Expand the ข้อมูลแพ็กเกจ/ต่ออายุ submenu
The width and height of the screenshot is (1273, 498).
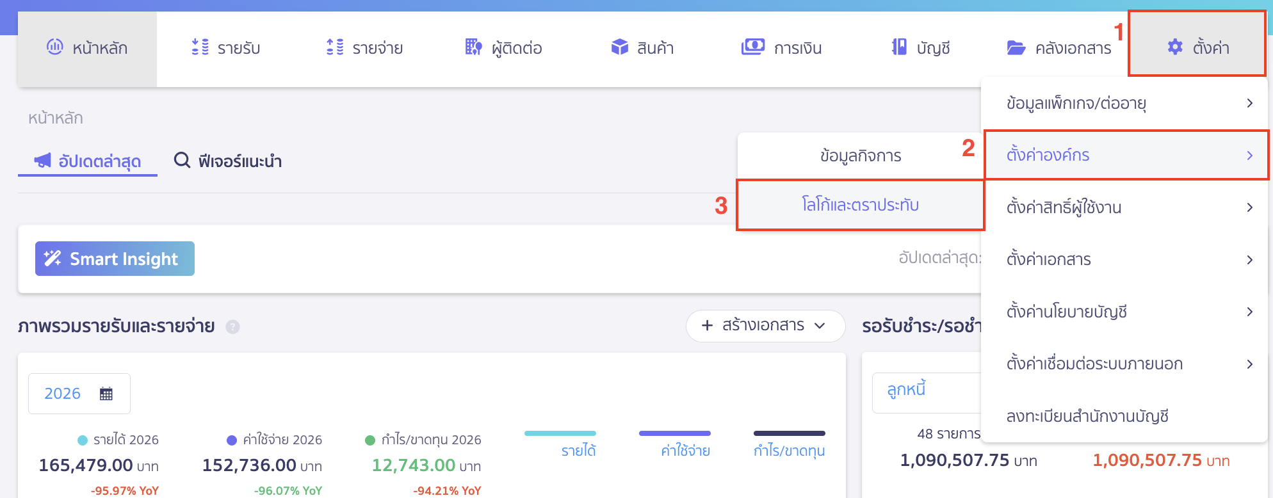point(1126,103)
